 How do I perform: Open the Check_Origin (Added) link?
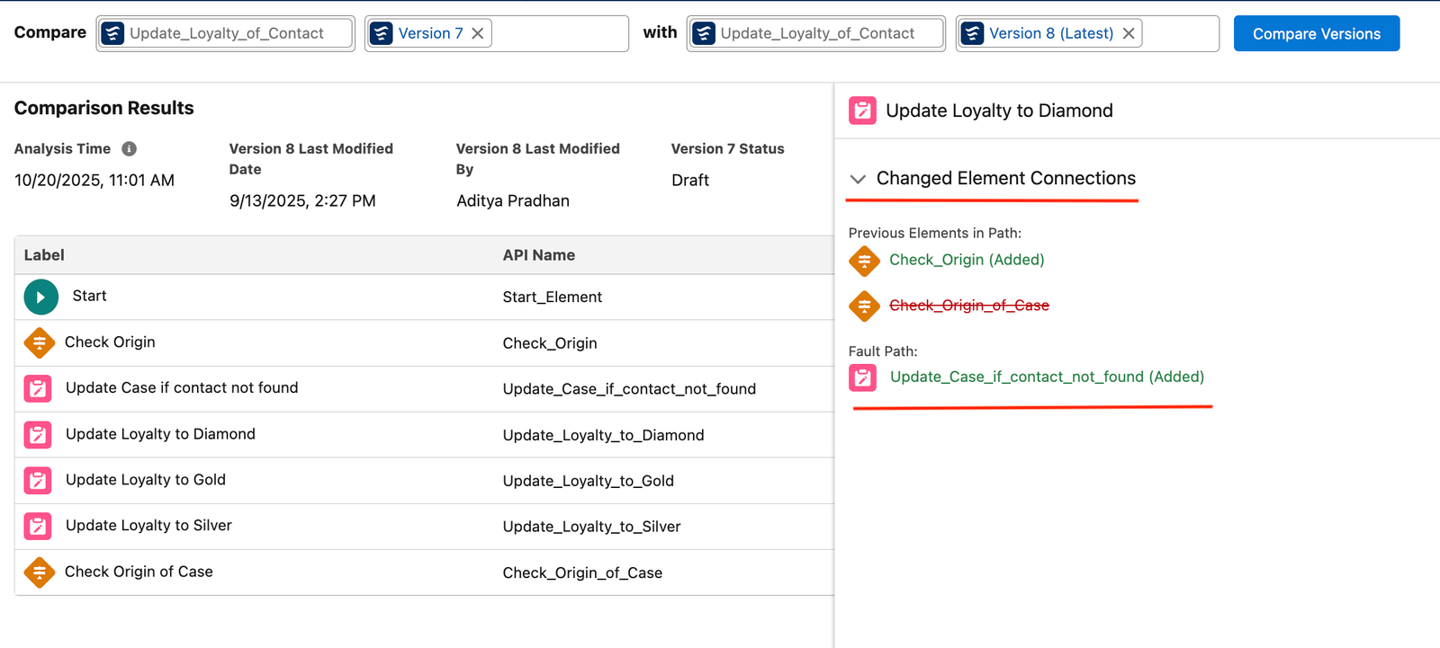tap(967, 260)
